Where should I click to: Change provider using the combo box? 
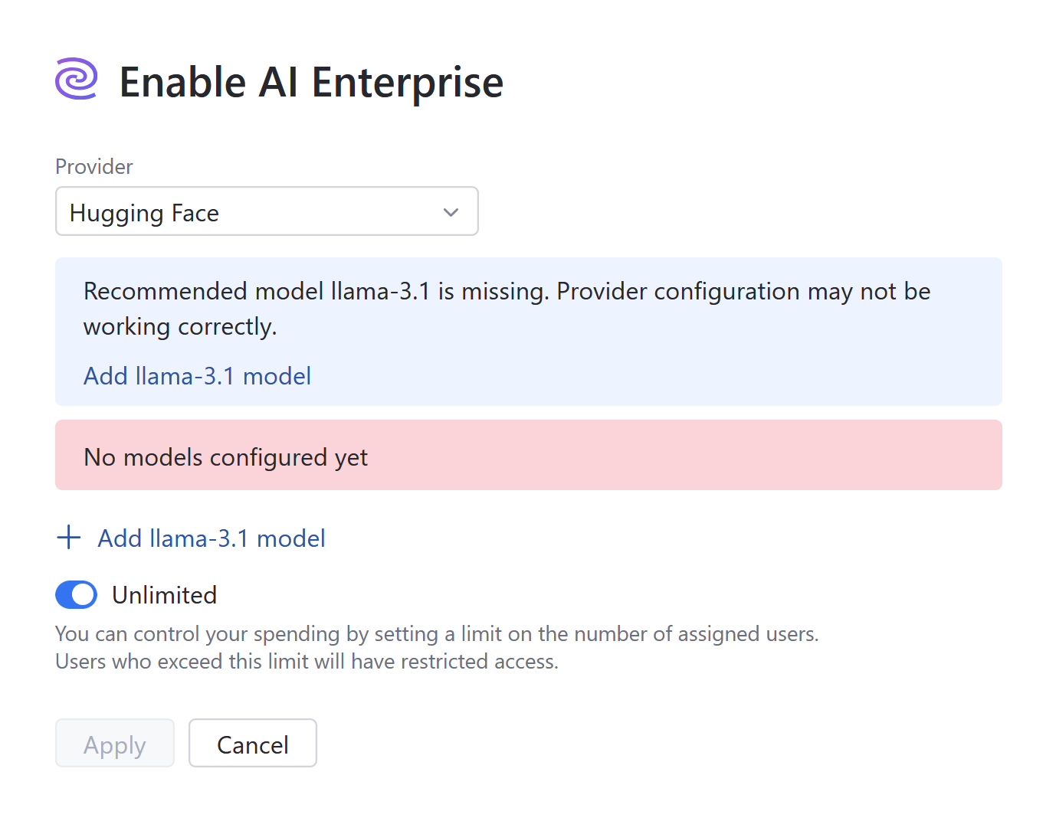[267, 212]
